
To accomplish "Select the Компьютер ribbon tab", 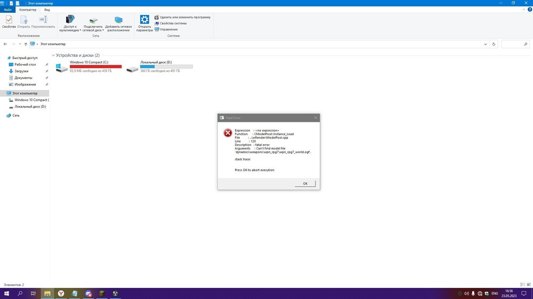I will tap(28, 10).
